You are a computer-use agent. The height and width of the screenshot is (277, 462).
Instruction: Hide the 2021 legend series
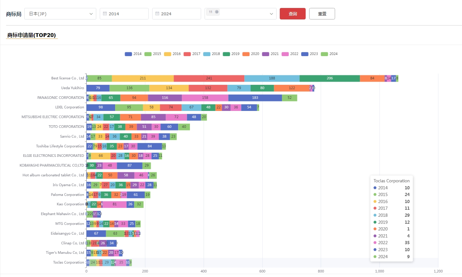click(270, 54)
